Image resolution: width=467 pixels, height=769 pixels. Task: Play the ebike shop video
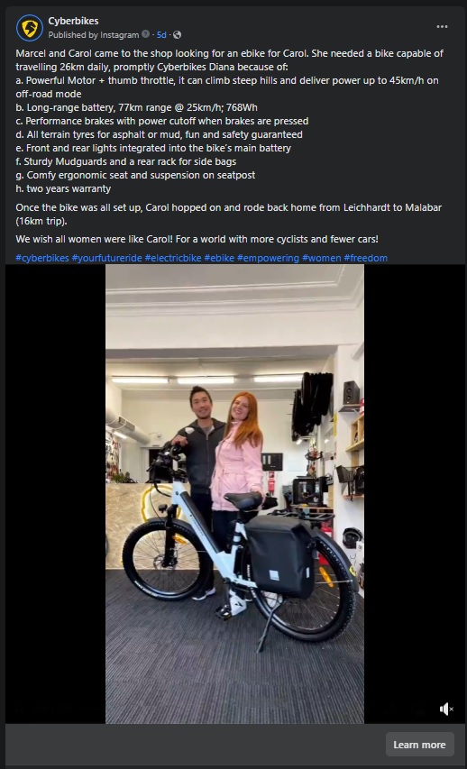coord(234,494)
